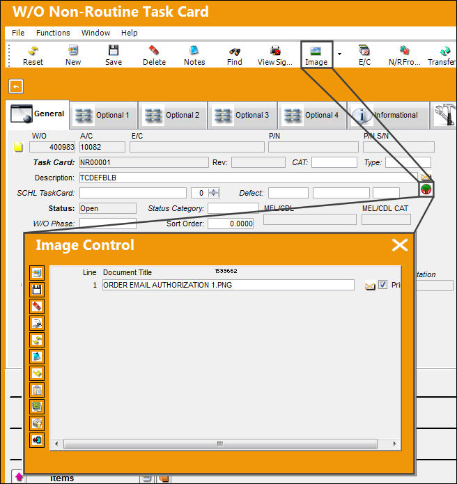Click the Rev field
Image resolution: width=457 pixels, height=484 pixels.
(x=258, y=162)
